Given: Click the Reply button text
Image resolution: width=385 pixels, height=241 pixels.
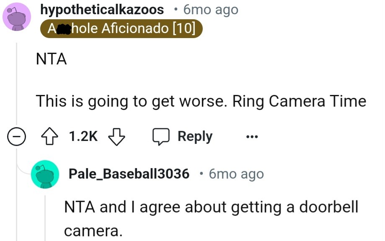Looking at the screenshot, I should [195, 136].
